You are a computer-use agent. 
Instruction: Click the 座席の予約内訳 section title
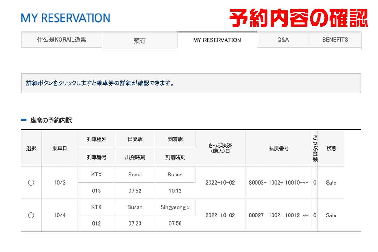pyautogui.click(x=51, y=120)
